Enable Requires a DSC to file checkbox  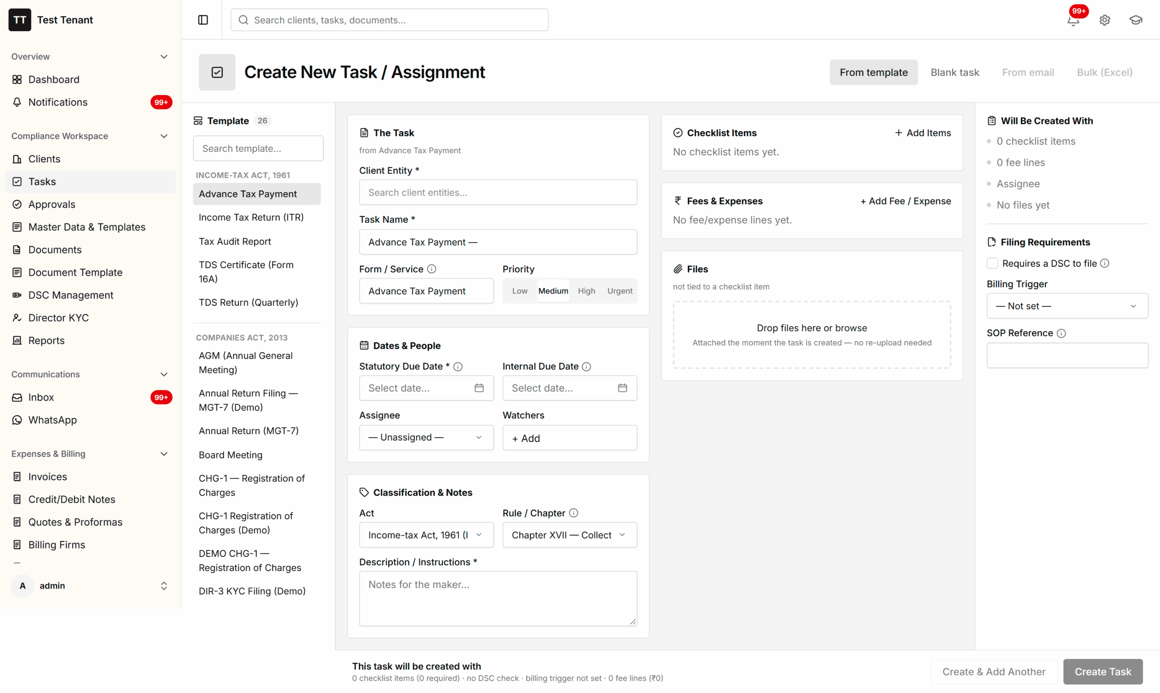click(993, 263)
